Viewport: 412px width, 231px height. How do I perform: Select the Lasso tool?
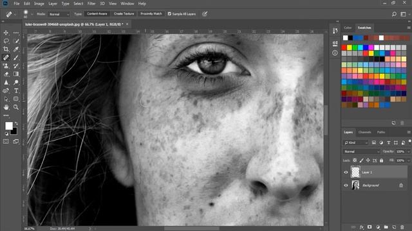6,41
